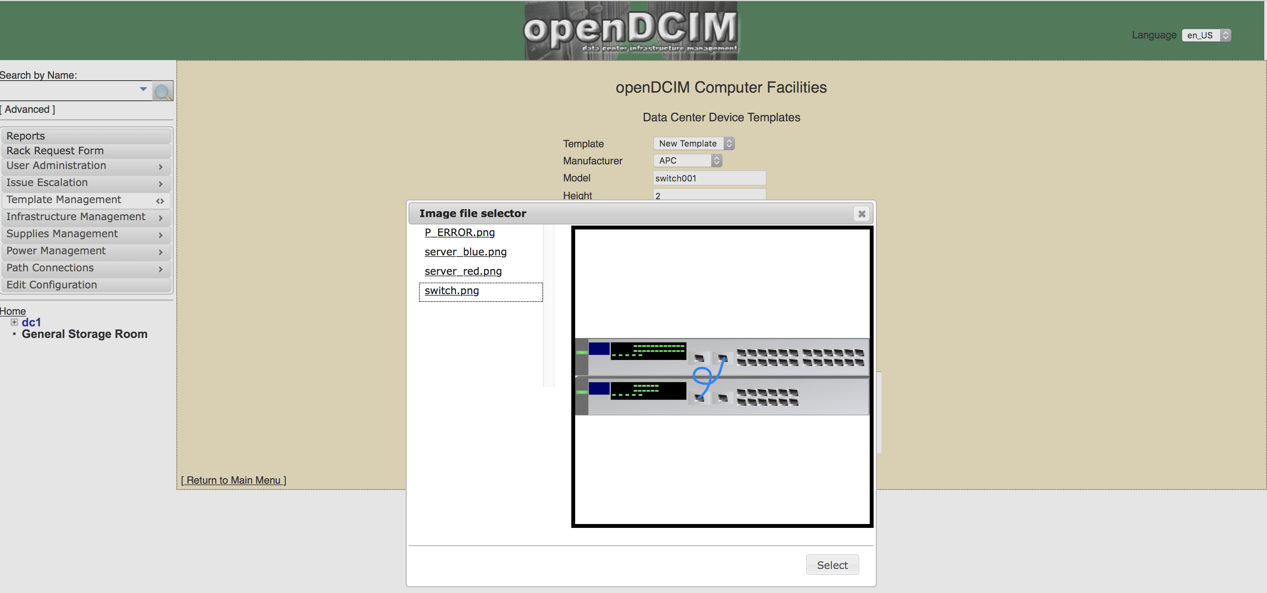Image resolution: width=1267 pixels, height=593 pixels.
Task: Open the Language en_US dropdown
Action: [x=1206, y=35]
